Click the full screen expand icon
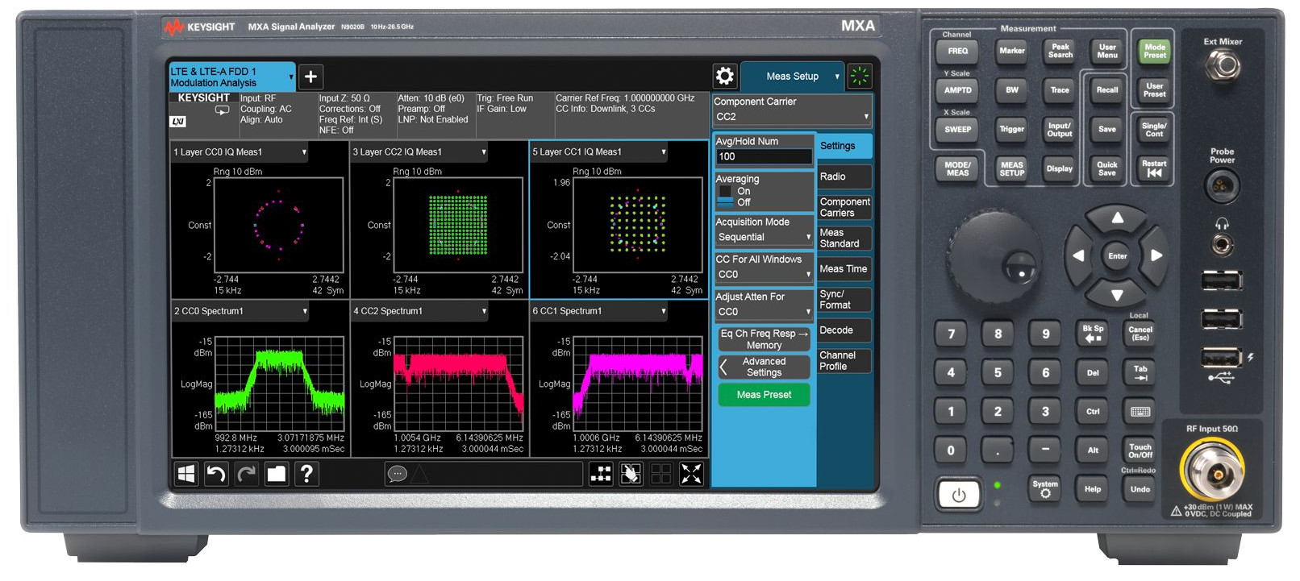Image resolution: width=1300 pixels, height=581 pixels. tap(691, 474)
